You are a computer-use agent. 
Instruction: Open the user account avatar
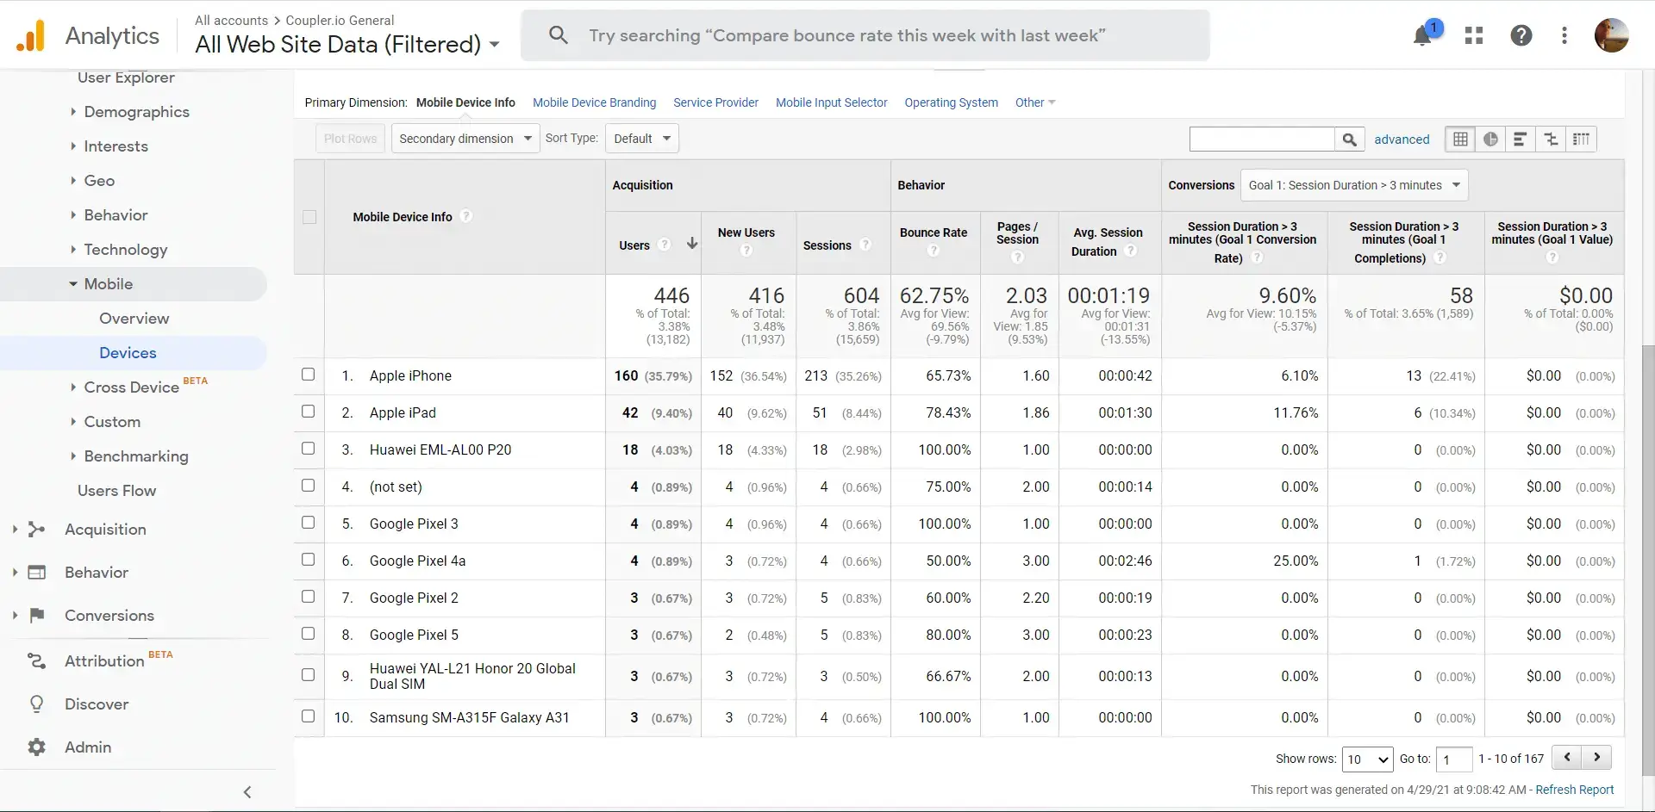click(x=1611, y=35)
